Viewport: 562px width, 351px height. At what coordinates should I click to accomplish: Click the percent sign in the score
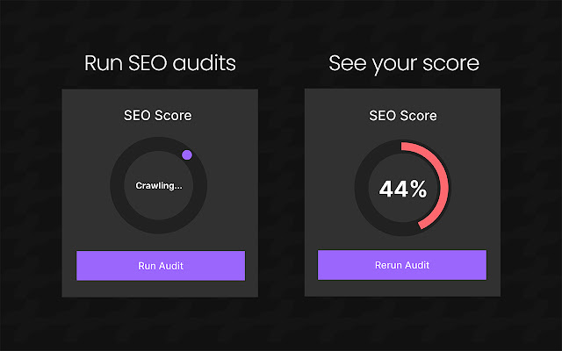point(416,188)
